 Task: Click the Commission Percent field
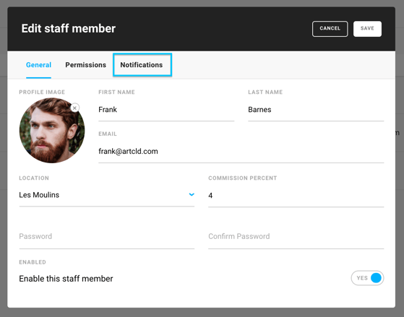296,196
